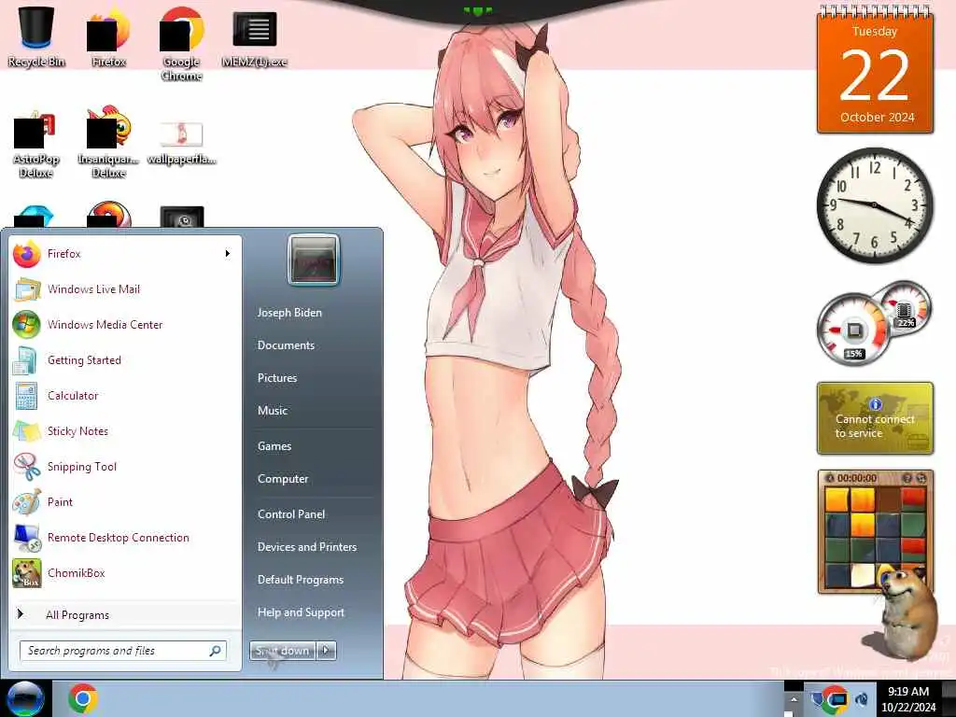The width and height of the screenshot is (956, 717).
Task: Expand the arrow beside Shut down
Action: 326,651
